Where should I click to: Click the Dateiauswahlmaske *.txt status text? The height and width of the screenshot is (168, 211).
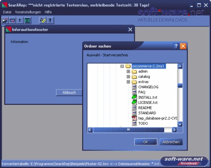point(139,164)
